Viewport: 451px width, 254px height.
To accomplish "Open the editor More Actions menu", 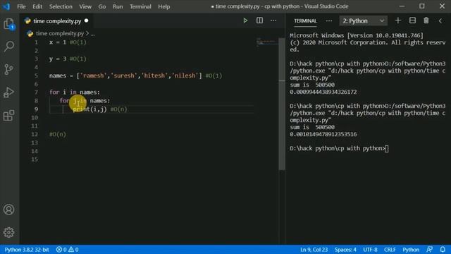I will [273, 20].
